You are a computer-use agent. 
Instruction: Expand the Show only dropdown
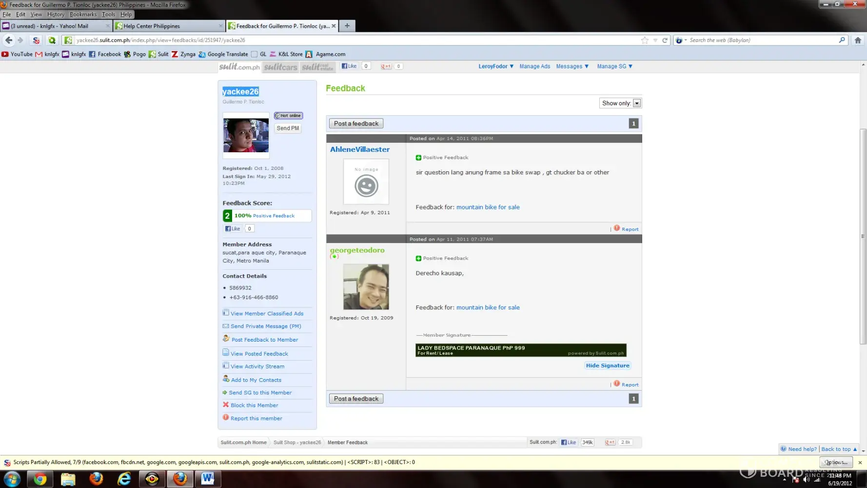pyautogui.click(x=636, y=103)
